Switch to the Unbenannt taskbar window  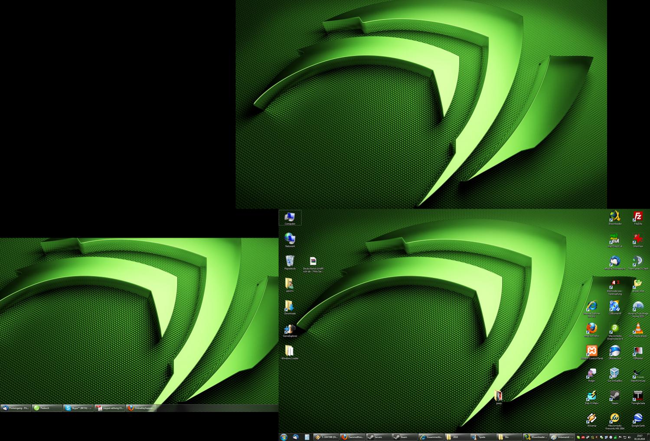562,437
